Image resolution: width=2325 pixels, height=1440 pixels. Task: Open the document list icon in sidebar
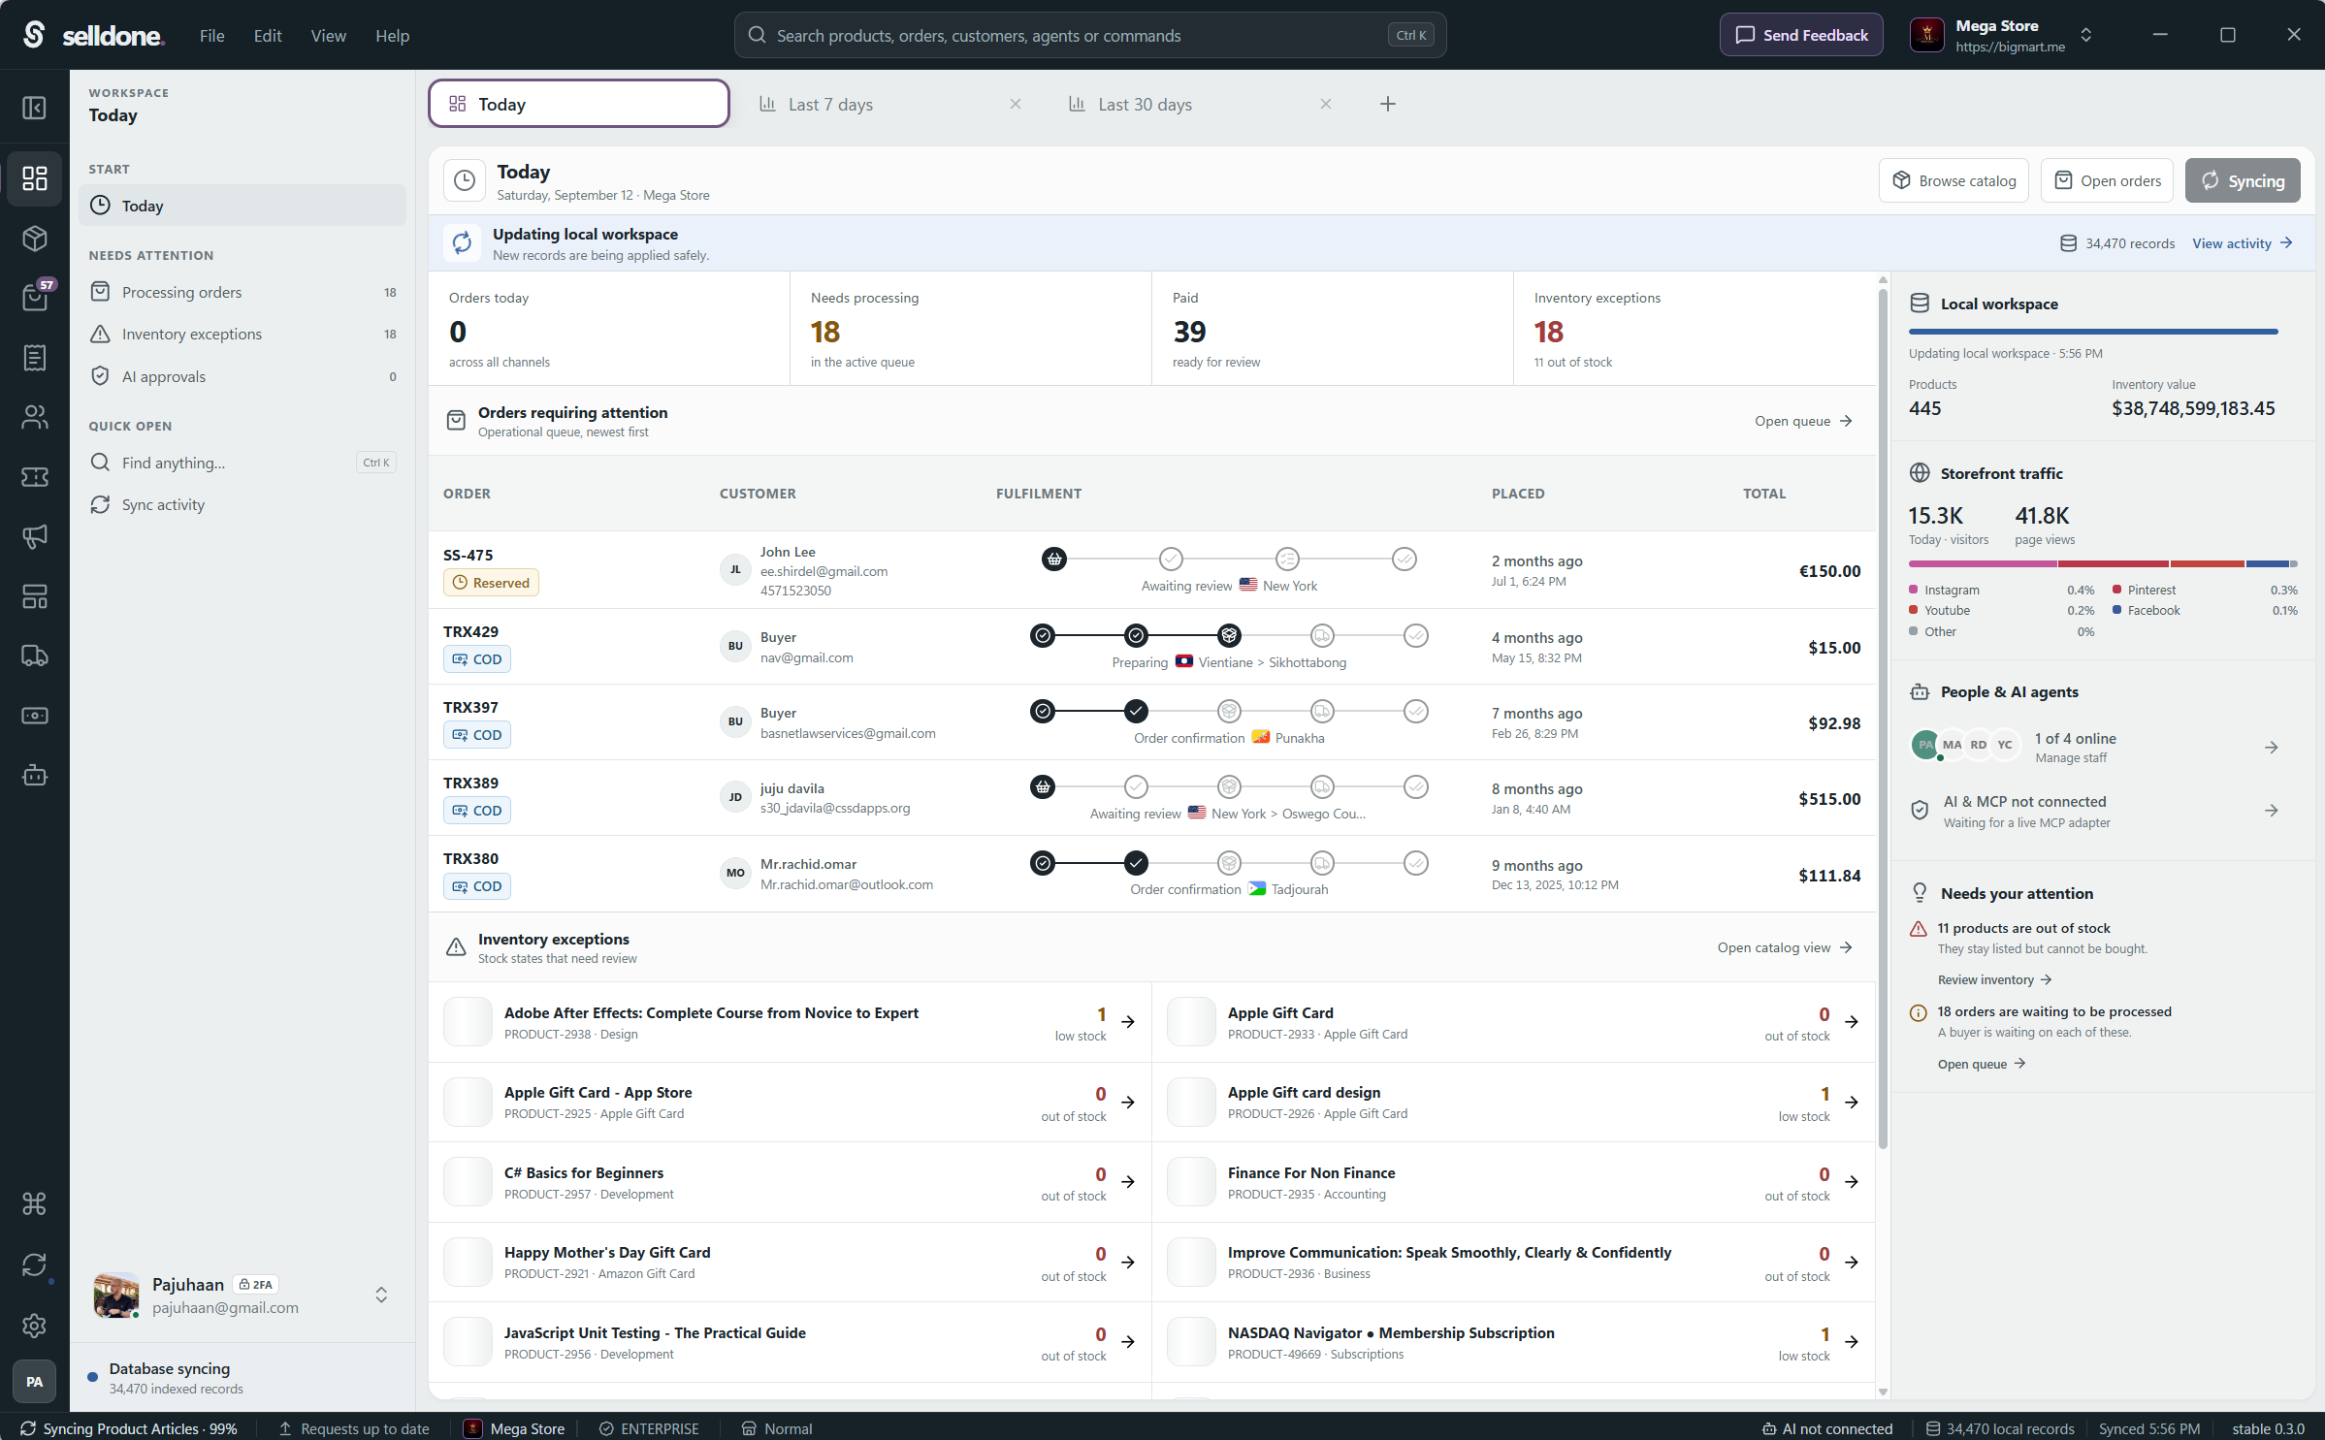click(x=35, y=358)
